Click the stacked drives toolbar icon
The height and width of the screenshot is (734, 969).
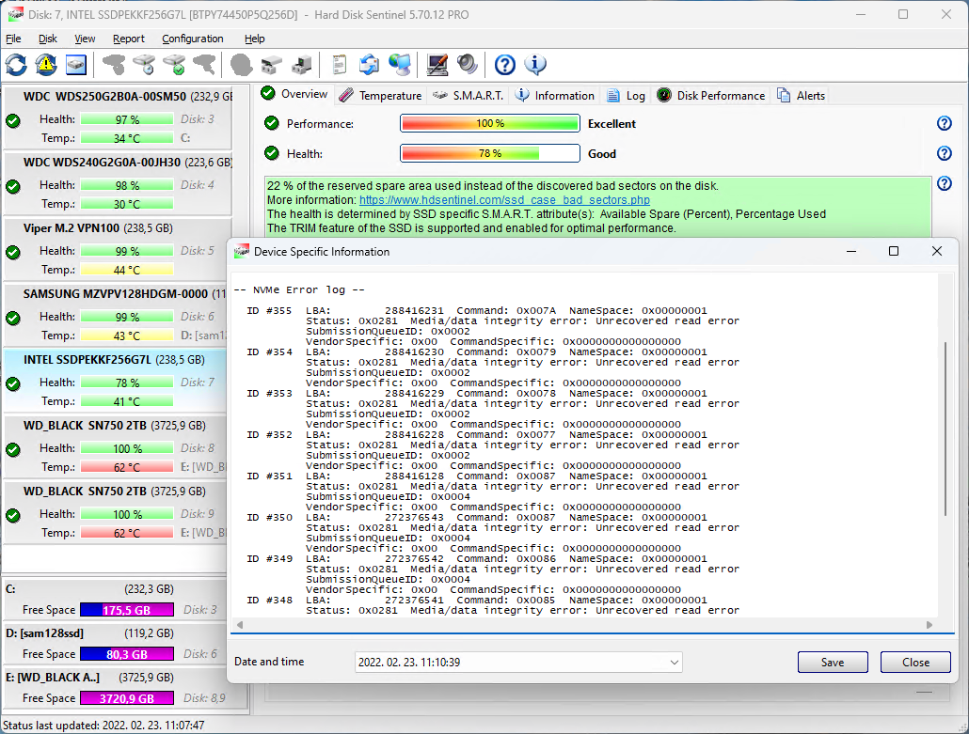pos(271,65)
